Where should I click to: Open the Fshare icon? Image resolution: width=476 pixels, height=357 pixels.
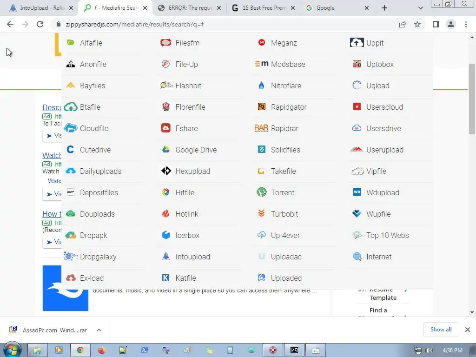coord(166,128)
